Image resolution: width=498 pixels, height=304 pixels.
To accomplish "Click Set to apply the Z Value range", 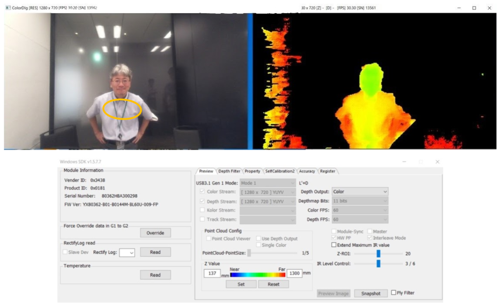I will pyautogui.click(x=241, y=284).
